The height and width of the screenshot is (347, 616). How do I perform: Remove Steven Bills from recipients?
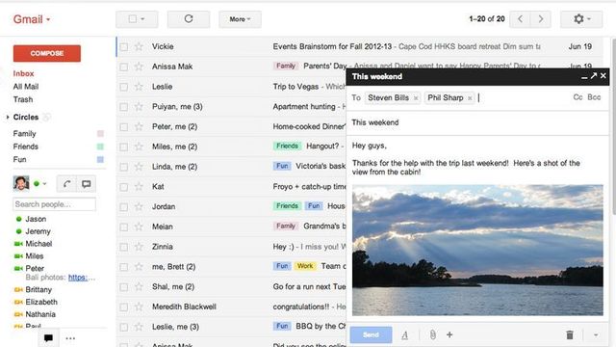click(416, 98)
